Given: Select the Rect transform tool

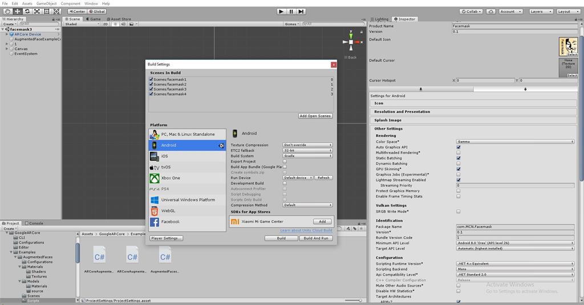Looking at the screenshot, I should click(47, 11).
